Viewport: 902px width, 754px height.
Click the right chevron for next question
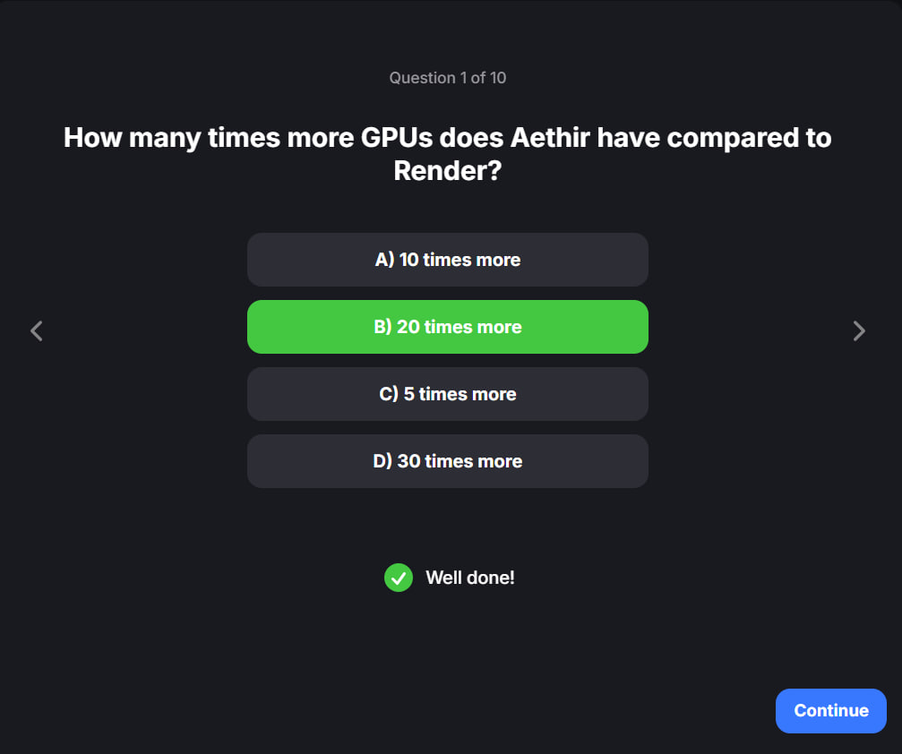pos(858,331)
